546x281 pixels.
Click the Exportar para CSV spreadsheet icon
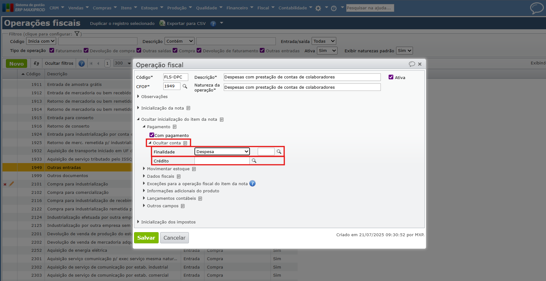[x=162, y=23]
